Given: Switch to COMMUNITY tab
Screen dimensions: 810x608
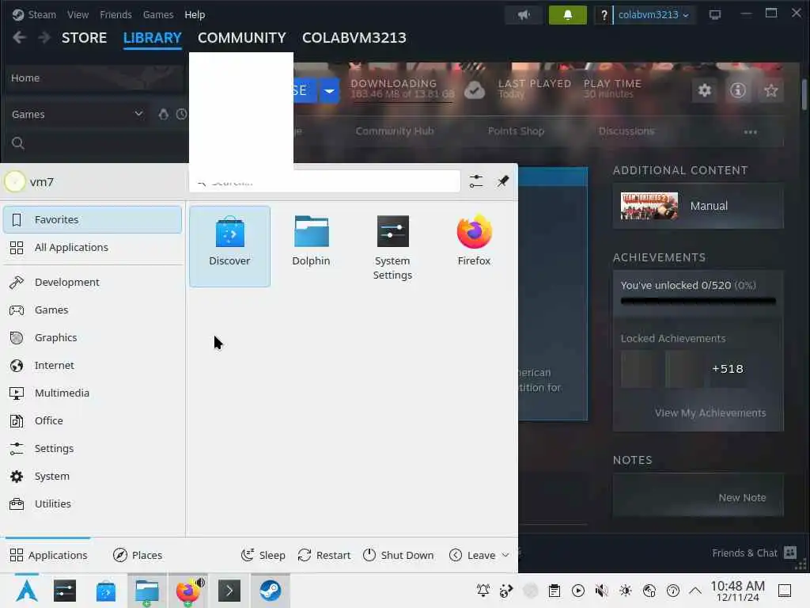Looking at the screenshot, I should click(x=242, y=38).
